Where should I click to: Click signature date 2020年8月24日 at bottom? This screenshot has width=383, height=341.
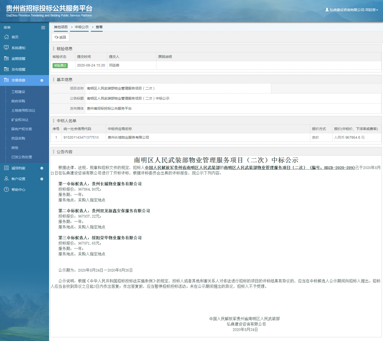(245, 330)
